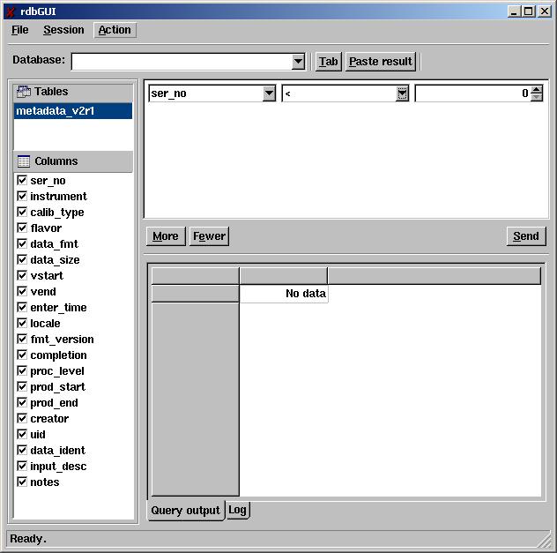
Task: Open the File menu
Action: (x=20, y=30)
